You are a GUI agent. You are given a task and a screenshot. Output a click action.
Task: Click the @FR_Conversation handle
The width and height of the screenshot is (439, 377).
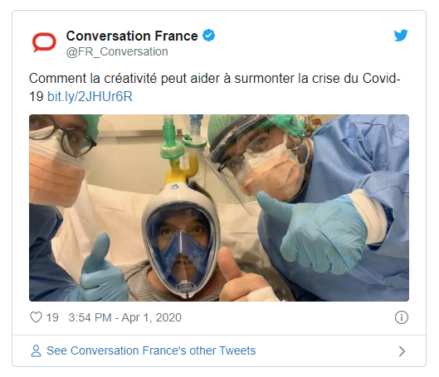click(x=117, y=51)
